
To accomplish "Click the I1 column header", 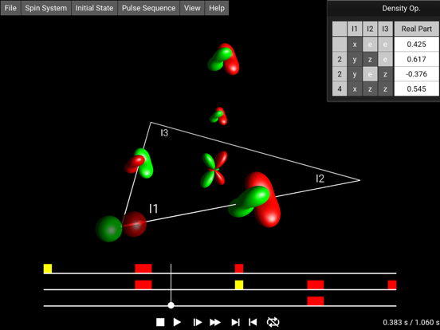I will (355, 29).
